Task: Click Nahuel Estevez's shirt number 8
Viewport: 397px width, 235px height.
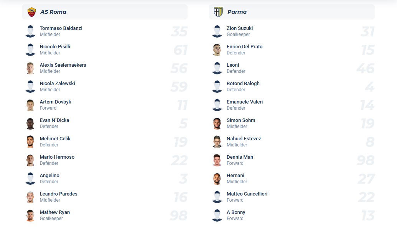Action: [370, 142]
